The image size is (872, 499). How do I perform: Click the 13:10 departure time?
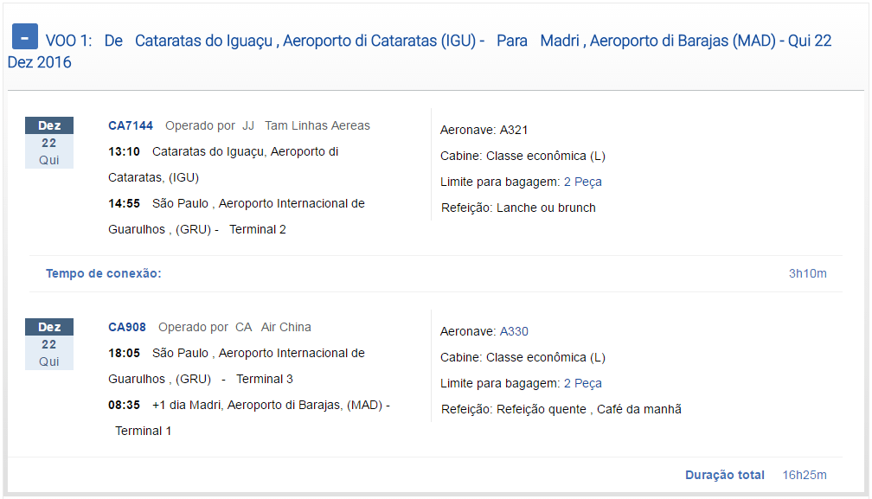[124, 151]
